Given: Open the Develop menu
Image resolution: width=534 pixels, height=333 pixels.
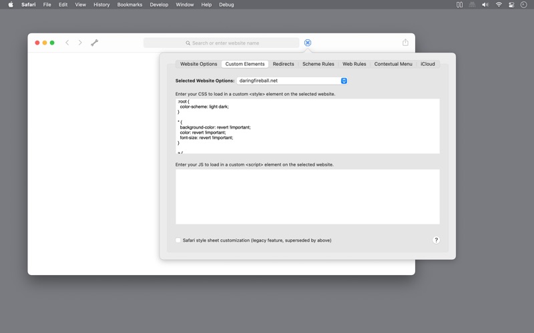Looking at the screenshot, I should click(159, 5).
